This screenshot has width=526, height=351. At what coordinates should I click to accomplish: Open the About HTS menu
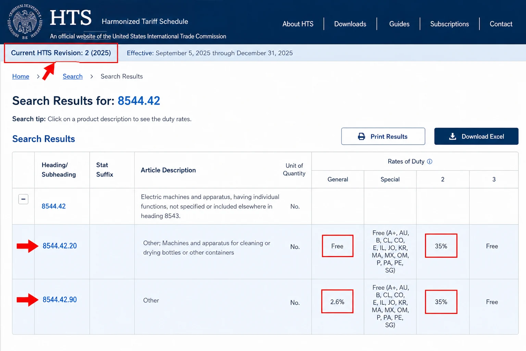pos(298,24)
